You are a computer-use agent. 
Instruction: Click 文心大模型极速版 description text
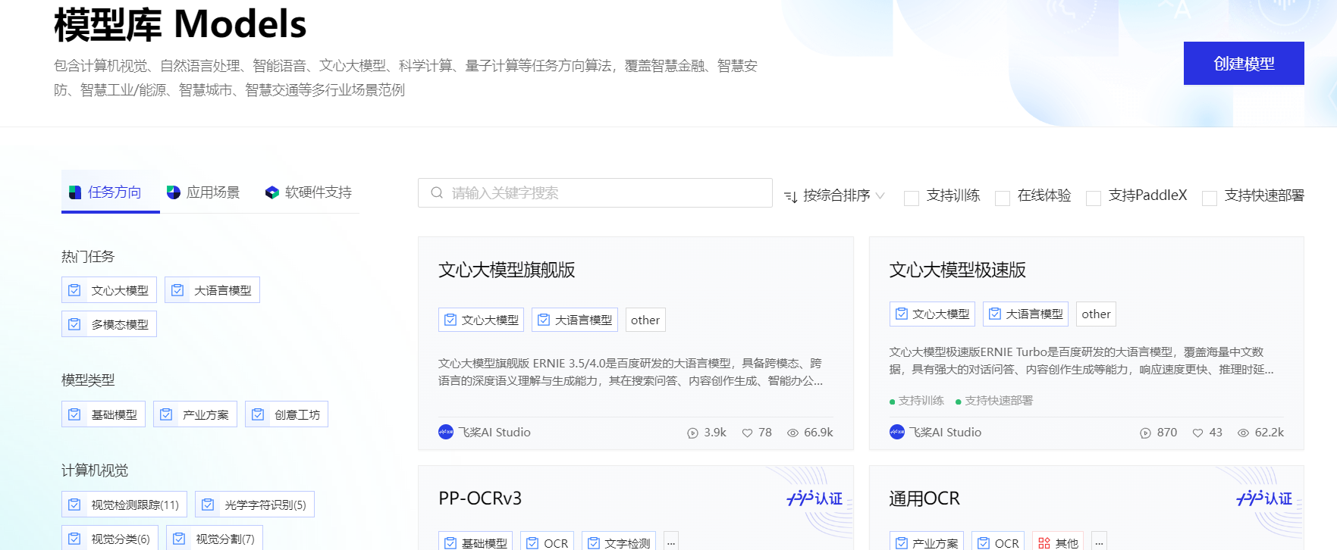click(x=1081, y=361)
